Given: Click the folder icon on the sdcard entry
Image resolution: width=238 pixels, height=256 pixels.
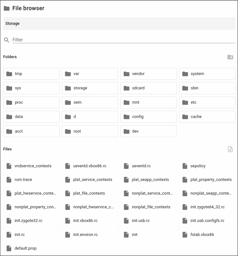Looking at the screenshot, I should (x=126, y=88).
